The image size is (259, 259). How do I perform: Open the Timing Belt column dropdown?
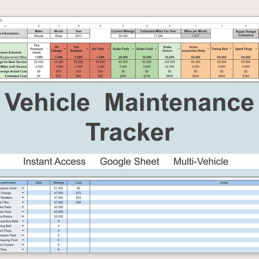(x=231, y=49)
